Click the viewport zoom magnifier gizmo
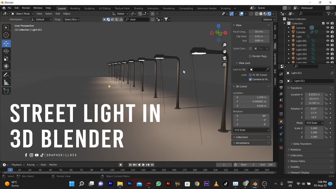 pos(224,45)
